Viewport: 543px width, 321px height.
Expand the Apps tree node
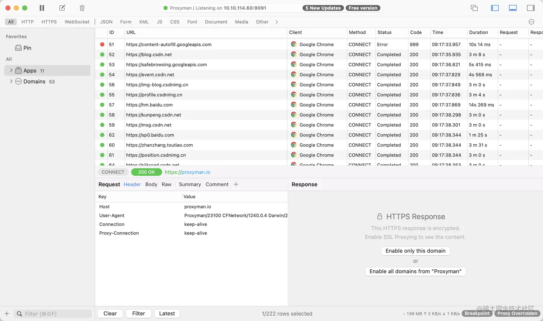(11, 70)
